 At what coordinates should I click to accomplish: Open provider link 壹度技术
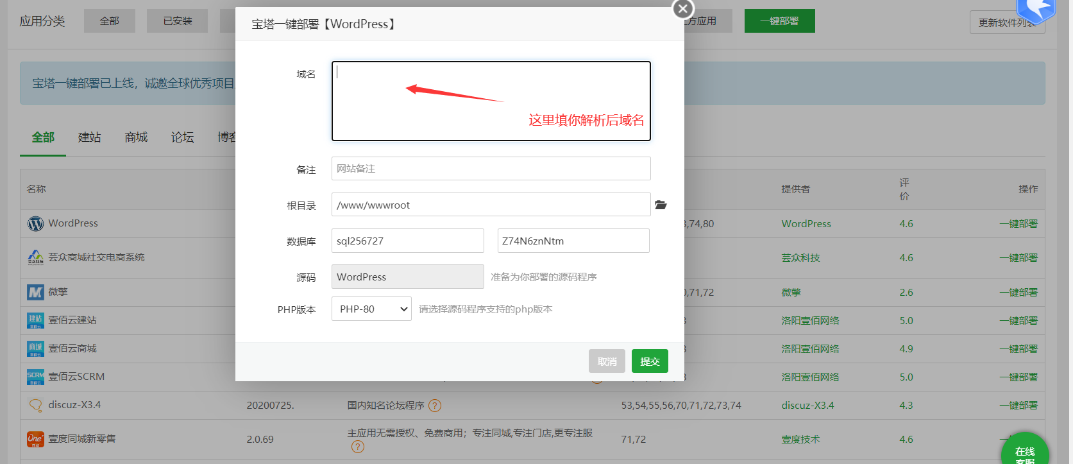pos(800,440)
